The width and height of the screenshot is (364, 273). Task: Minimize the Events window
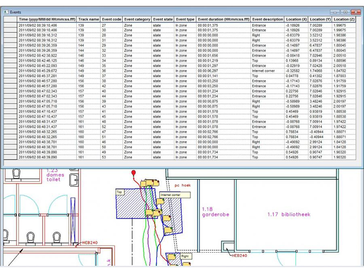click(x=335, y=12)
